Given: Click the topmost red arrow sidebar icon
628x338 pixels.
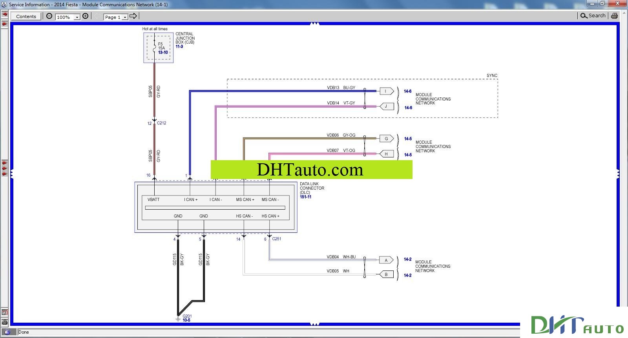Looking at the screenshot, I should click(x=5, y=14).
